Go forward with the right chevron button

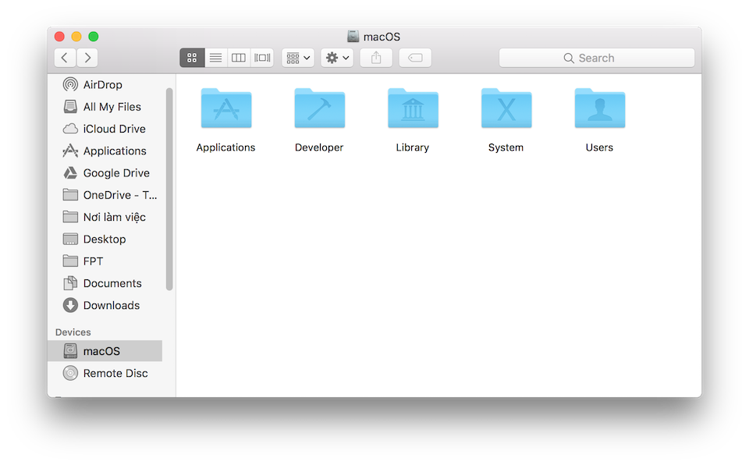(x=87, y=58)
